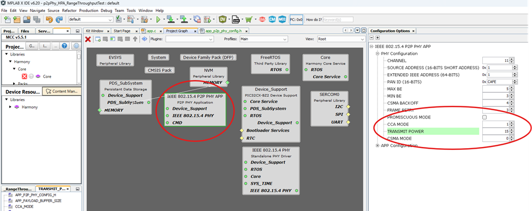This screenshot has width=532, height=211.
Task: Open the Plugins dropdown
Action: point(190,39)
